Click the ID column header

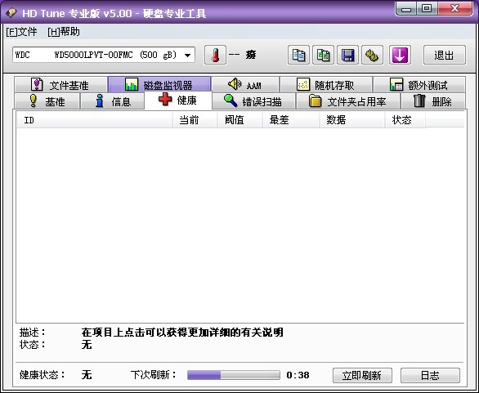tap(94, 120)
